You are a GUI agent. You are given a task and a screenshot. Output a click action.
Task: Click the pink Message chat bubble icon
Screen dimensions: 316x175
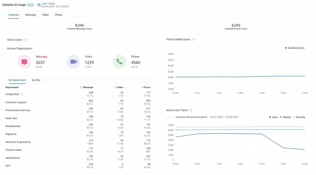coord(24,62)
